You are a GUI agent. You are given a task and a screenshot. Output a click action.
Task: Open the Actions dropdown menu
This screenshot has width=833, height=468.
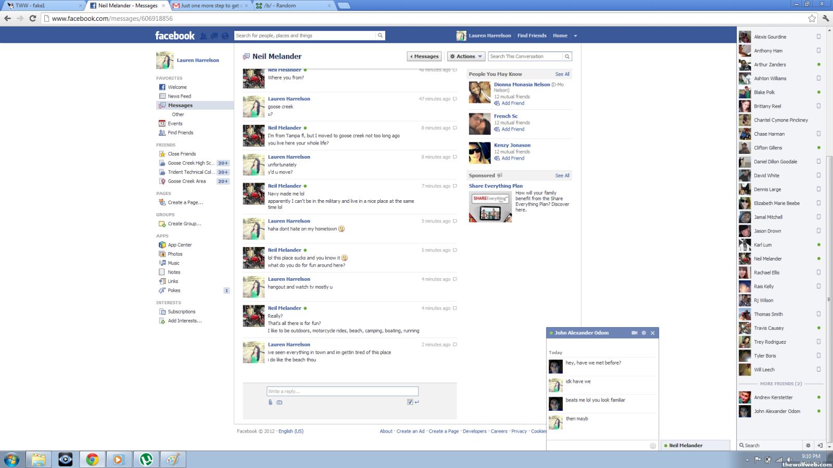[x=466, y=56]
